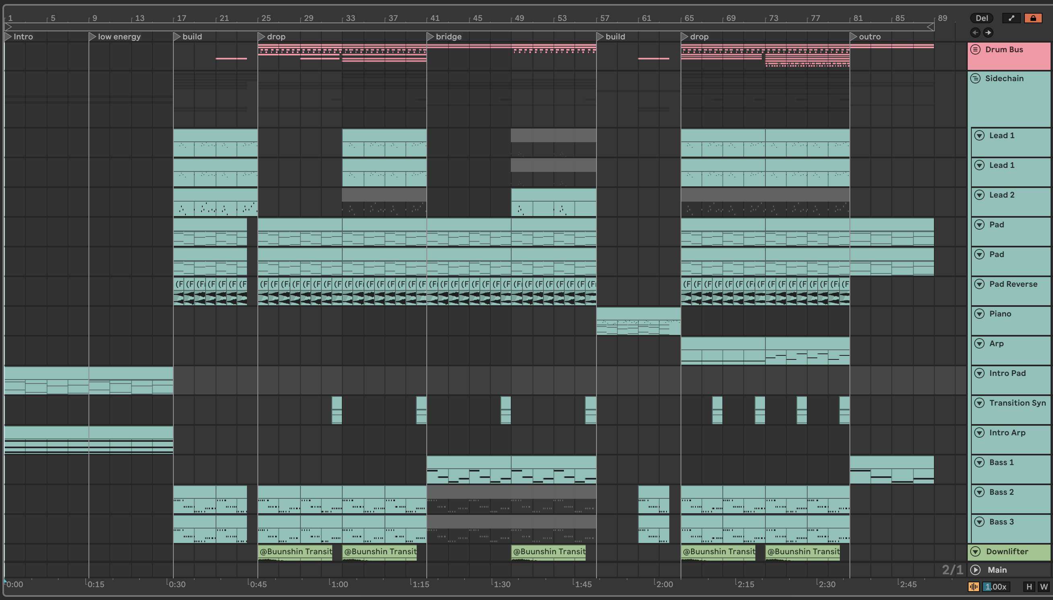Select the Piano clip in the build section
The image size is (1053, 600).
(x=638, y=321)
